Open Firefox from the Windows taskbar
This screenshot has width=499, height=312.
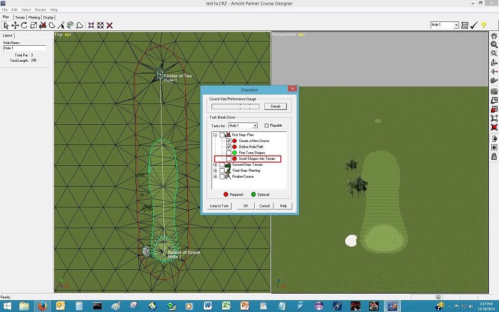pyautogui.click(x=42, y=306)
